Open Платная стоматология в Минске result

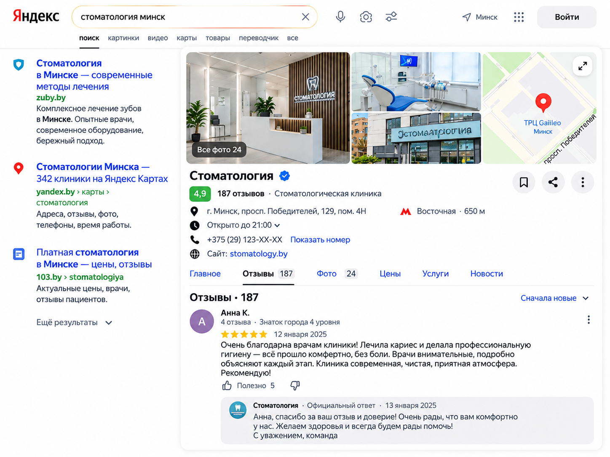(94, 258)
